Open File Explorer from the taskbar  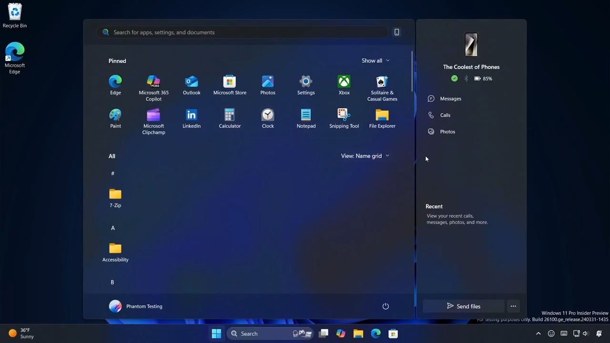pos(358,333)
